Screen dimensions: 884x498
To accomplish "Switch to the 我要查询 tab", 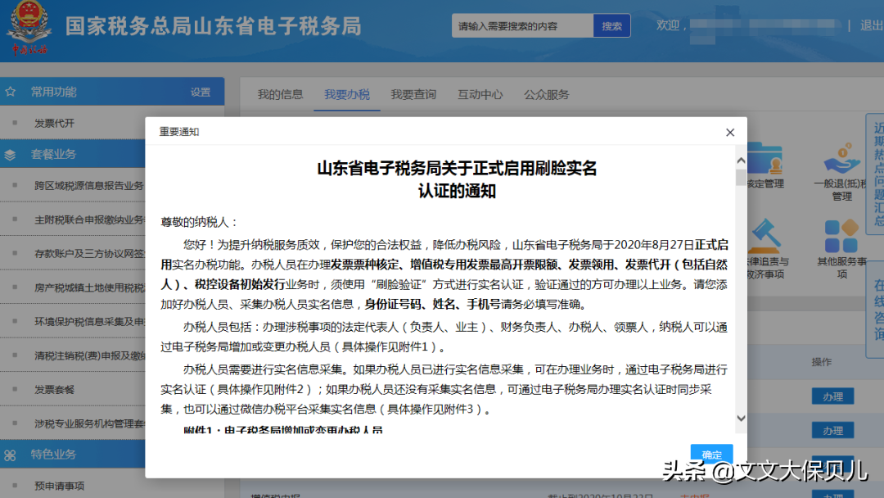I will [413, 94].
